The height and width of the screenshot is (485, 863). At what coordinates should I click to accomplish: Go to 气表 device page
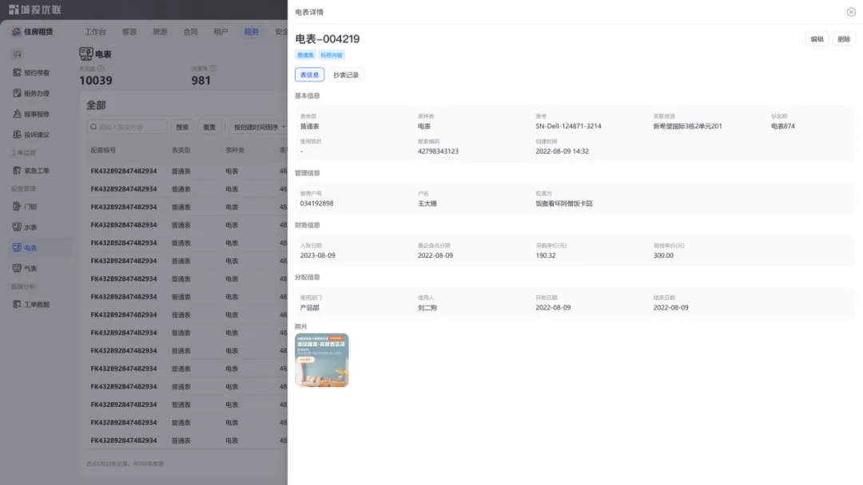pos(30,269)
